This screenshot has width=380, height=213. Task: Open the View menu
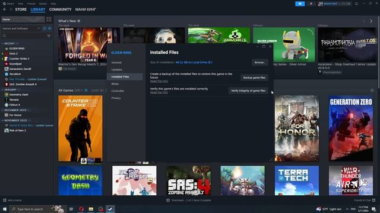(x=20, y=4)
